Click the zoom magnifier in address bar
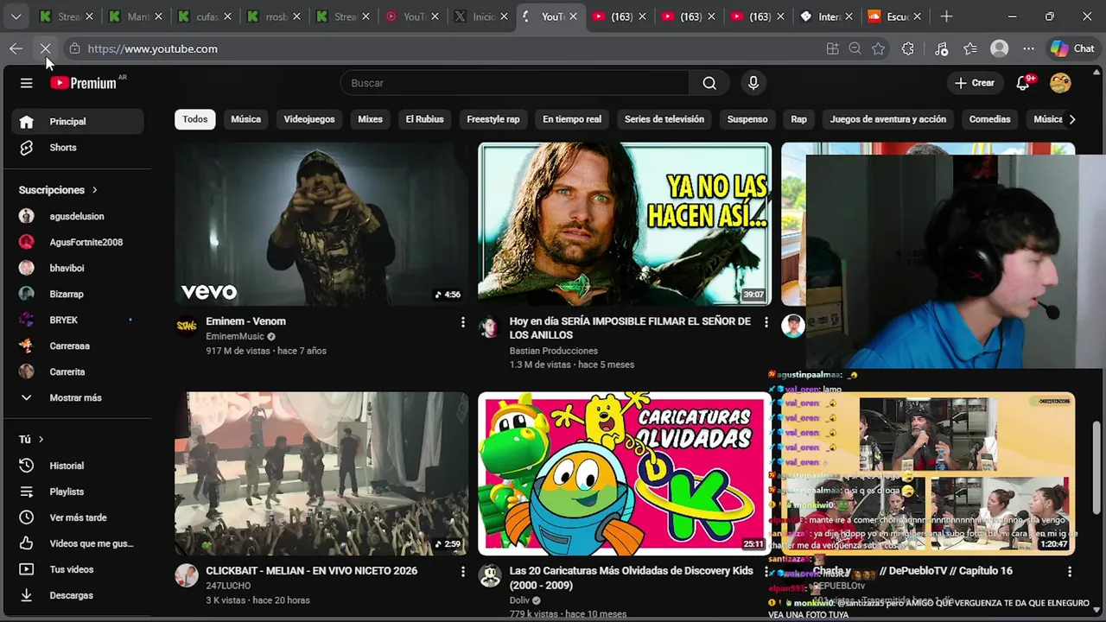This screenshot has height=622, width=1106. coord(855,49)
